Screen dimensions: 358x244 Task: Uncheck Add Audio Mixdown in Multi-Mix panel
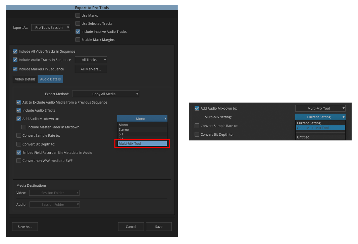click(x=197, y=108)
